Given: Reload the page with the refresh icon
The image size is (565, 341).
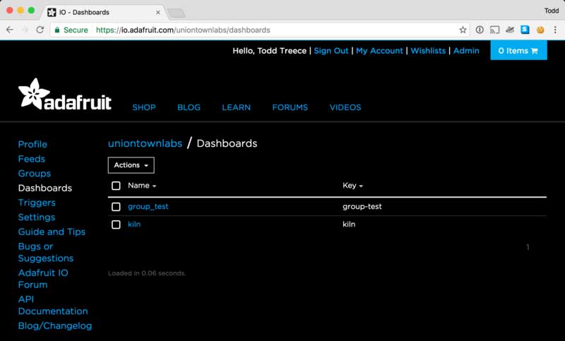Looking at the screenshot, I should (40, 30).
